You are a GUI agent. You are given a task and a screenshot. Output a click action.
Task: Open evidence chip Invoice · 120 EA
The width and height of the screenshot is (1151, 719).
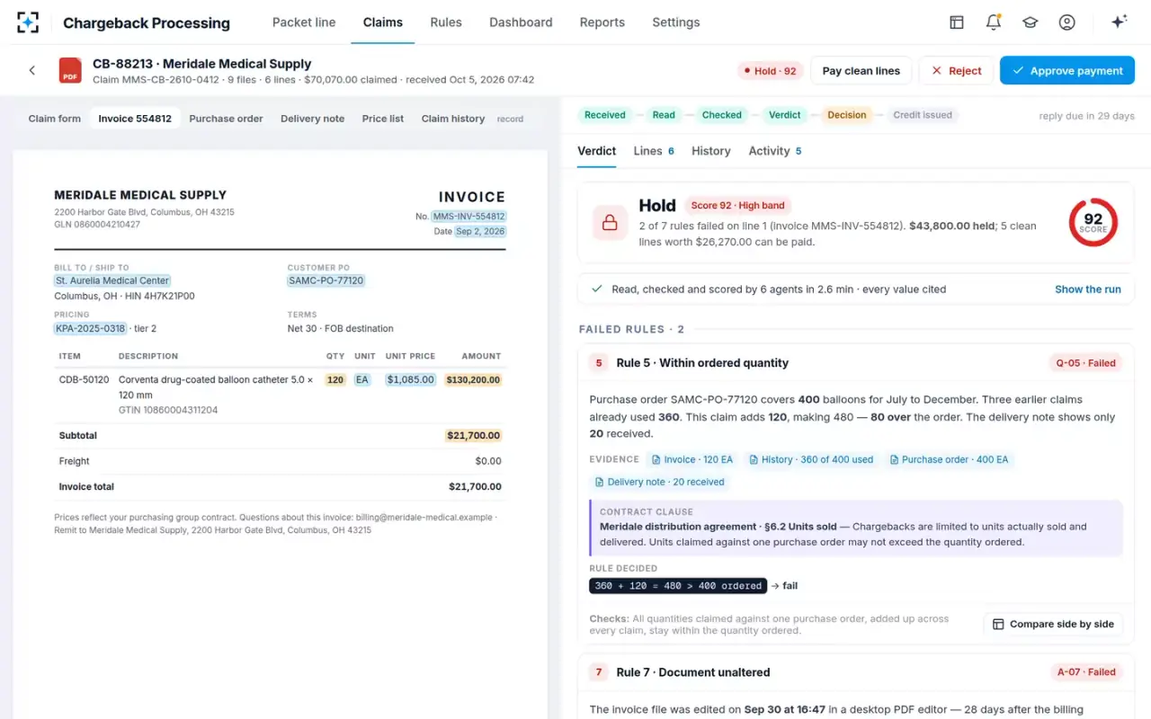(691, 459)
